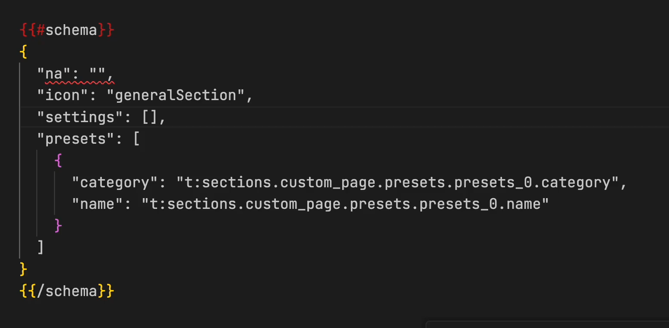This screenshot has width=669, height=328.
Task: Click the yellow closing curly brace
Action: (x=24, y=269)
